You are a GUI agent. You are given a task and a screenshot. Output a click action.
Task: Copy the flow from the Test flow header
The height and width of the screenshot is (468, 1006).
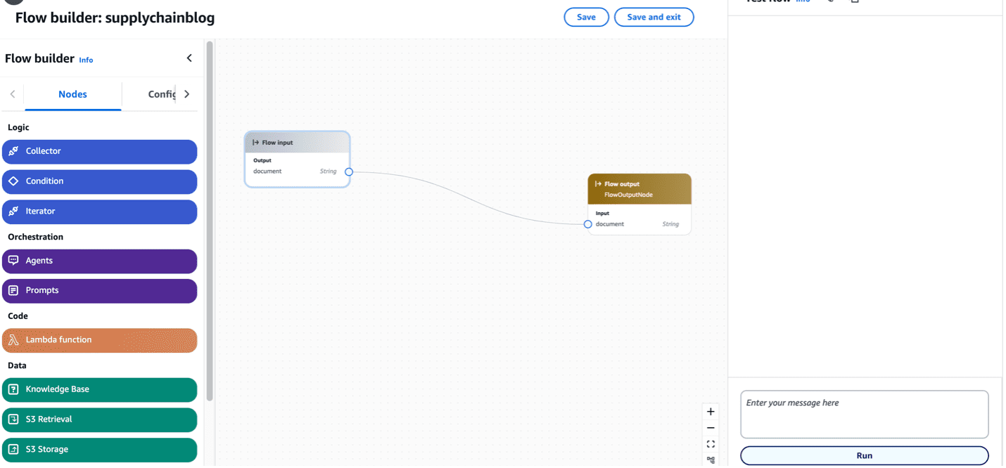[855, 2]
